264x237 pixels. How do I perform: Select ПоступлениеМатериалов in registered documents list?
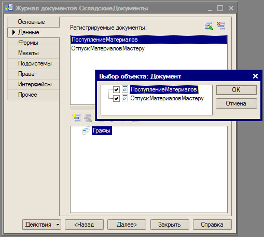(149, 39)
